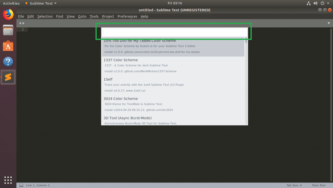Click the forward navigation arrow in the tab bar
Image resolution: width=333 pixels, height=188 pixels.
pos(23,23)
